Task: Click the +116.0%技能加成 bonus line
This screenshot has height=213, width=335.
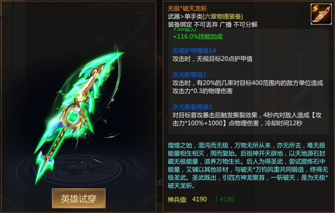Action: (198, 37)
